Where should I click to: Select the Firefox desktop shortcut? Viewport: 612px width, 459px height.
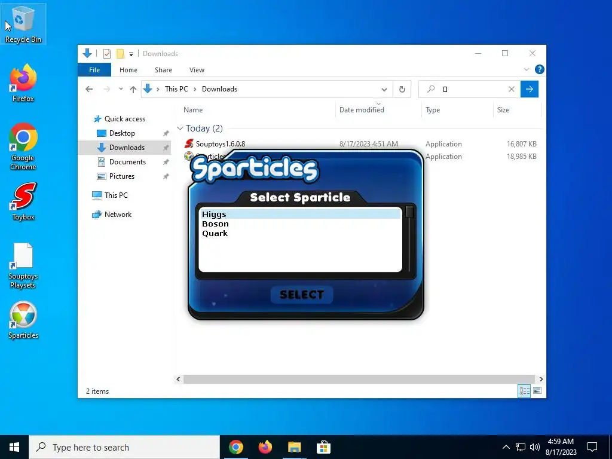coord(23,83)
